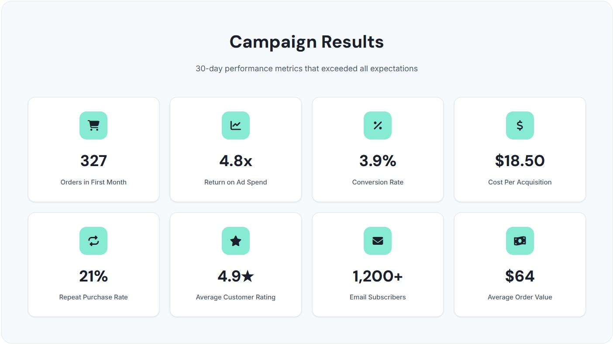Click the dollar sign icon
Screen dimensions: 613x344
point(520,125)
